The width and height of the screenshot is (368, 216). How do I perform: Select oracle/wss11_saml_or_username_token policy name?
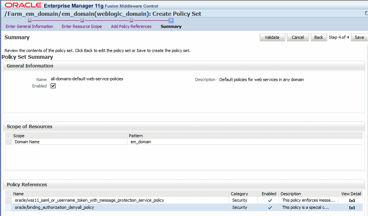coord(89,200)
